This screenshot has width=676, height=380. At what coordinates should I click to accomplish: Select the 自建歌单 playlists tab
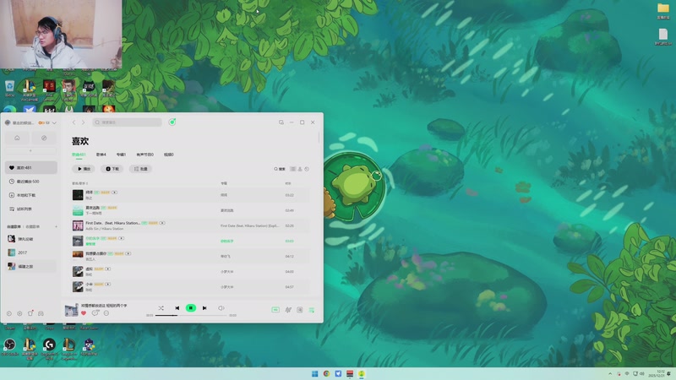(x=14, y=226)
